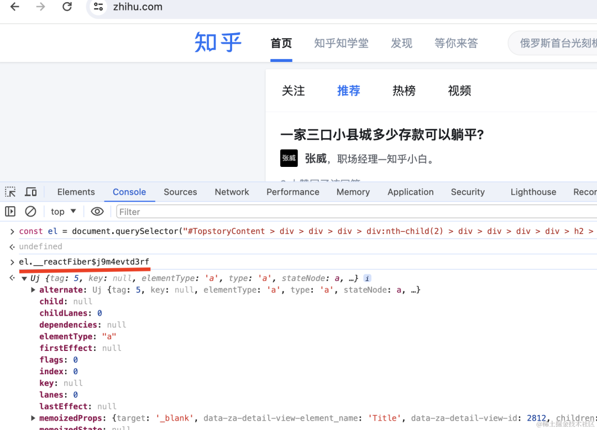597x430 pixels.
Task: Open the Memory tab
Action: tap(353, 192)
